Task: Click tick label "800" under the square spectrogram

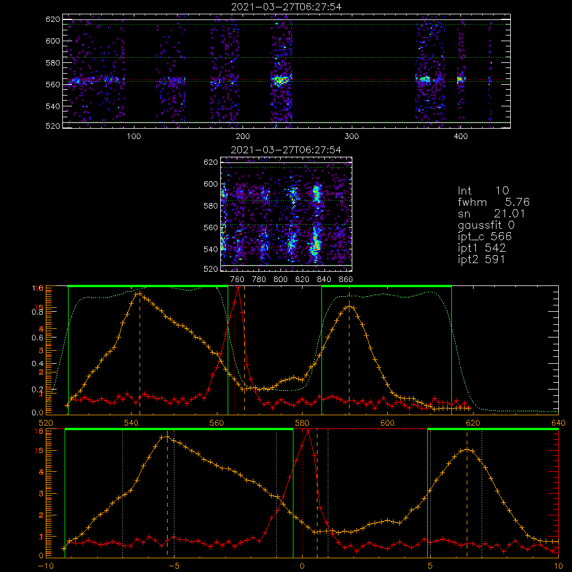Action: [x=280, y=280]
